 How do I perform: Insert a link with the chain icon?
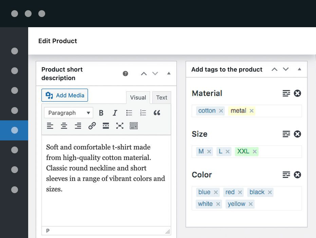[x=92, y=126]
